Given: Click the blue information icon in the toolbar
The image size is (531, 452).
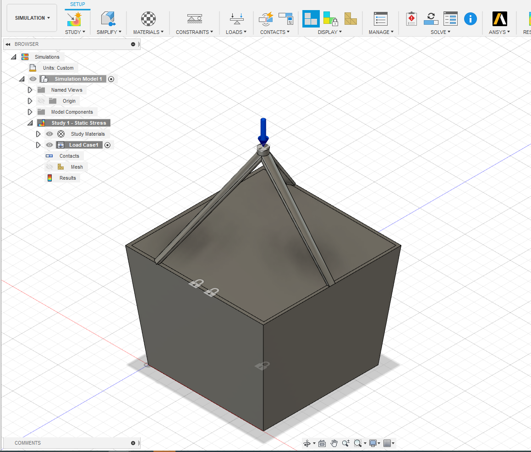Looking at the screenshot, I should [471, 19].
